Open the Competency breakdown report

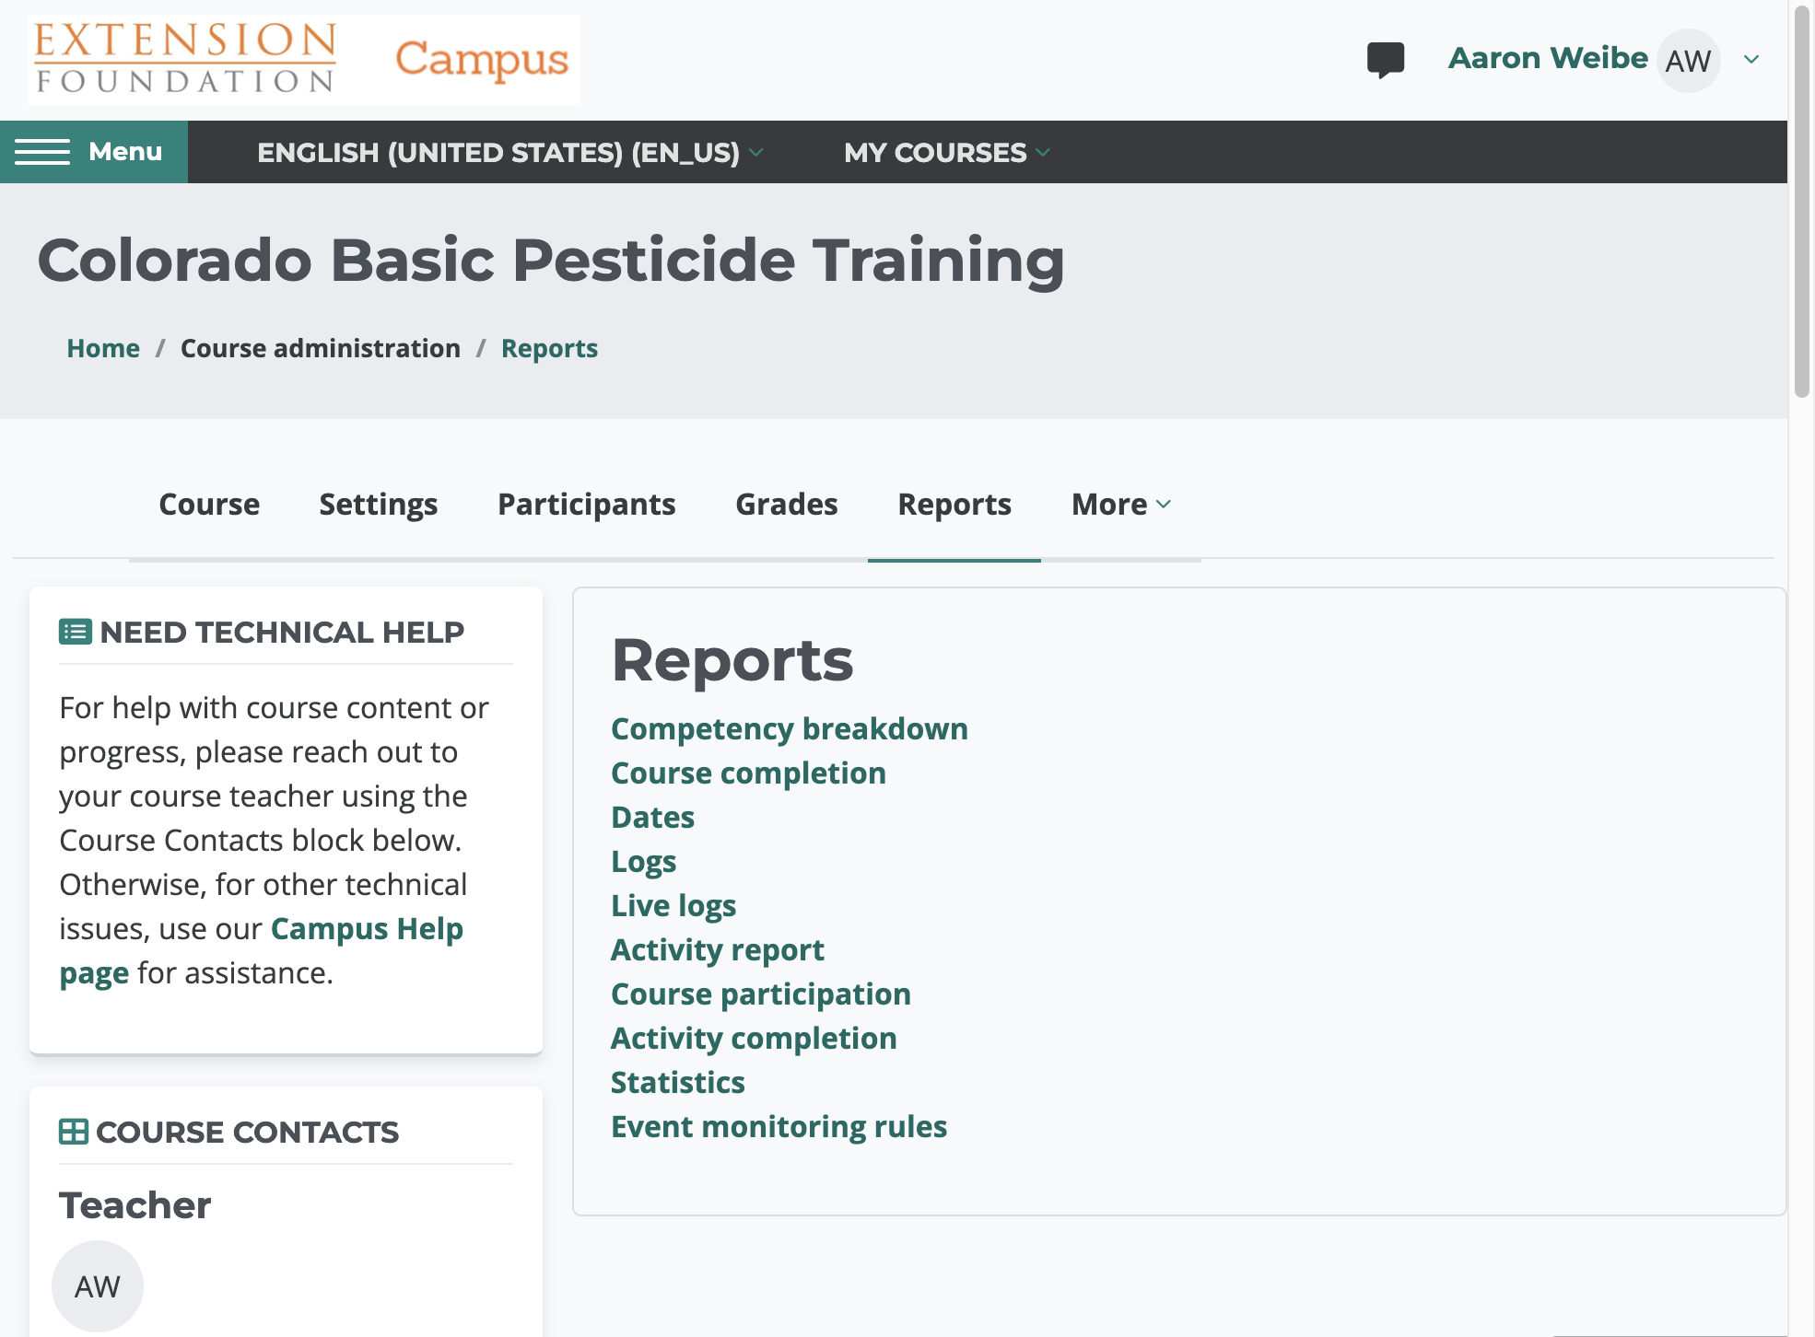[x=789, y=729]
